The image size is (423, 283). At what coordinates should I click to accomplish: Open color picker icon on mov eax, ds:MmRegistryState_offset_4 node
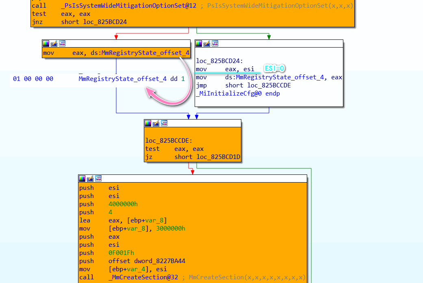pyautogui.click(x=46, y=44)
